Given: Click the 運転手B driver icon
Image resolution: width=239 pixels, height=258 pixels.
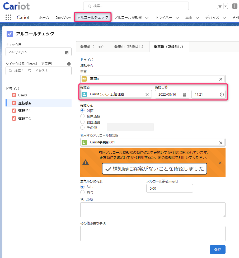Looking at the screenshot, I should coord(14,111).
